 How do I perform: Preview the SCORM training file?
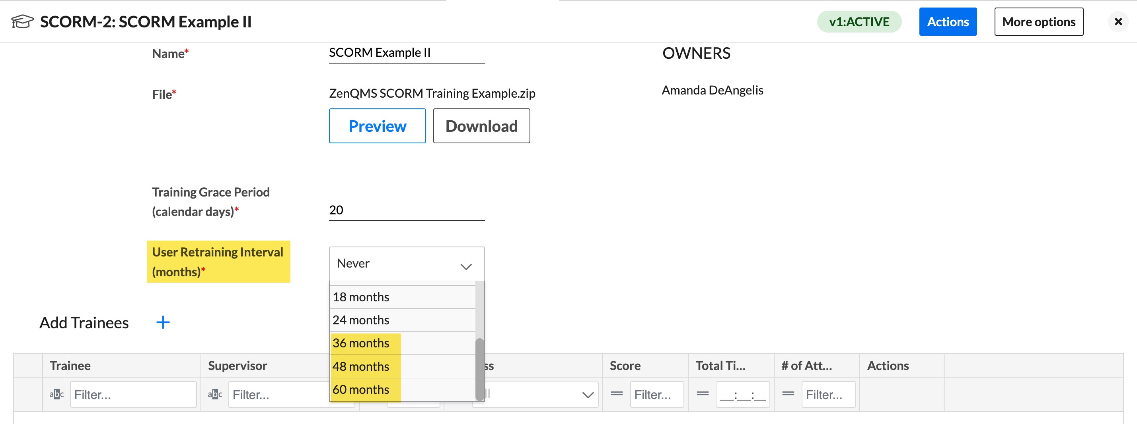click(377, 126)
